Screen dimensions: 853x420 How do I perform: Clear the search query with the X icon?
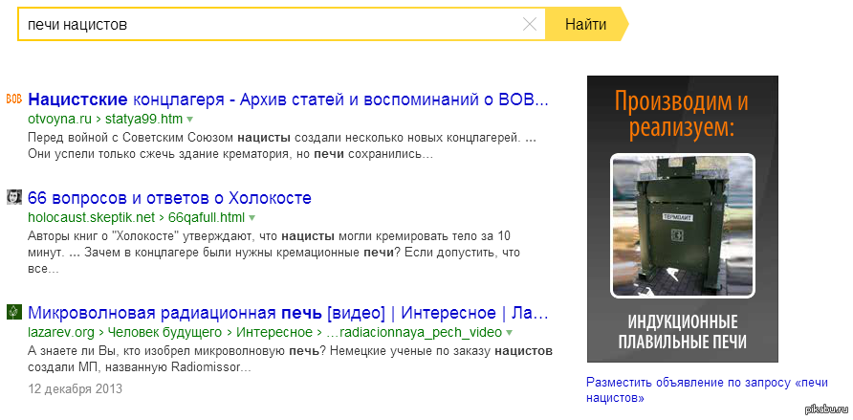pos(529,25)
